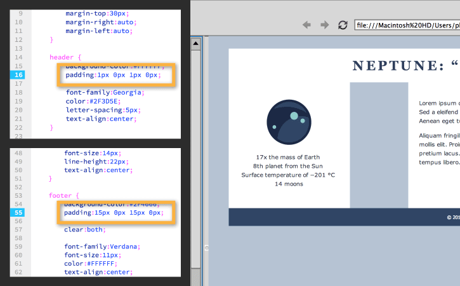Select line number 48 in the code gutter
The height and width of the screenshot is (286, 460).
[18, 153]
